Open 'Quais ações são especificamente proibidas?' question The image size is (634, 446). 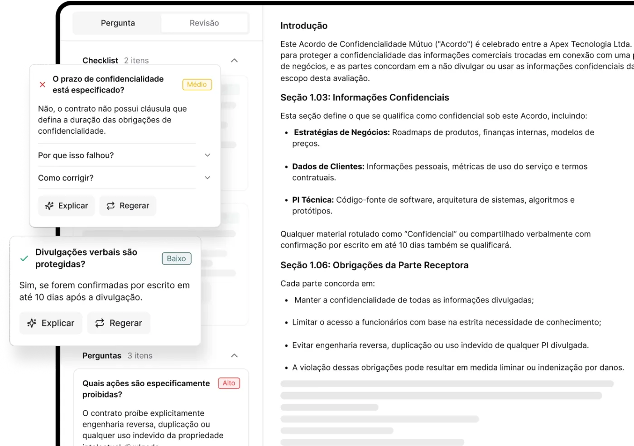146,388
